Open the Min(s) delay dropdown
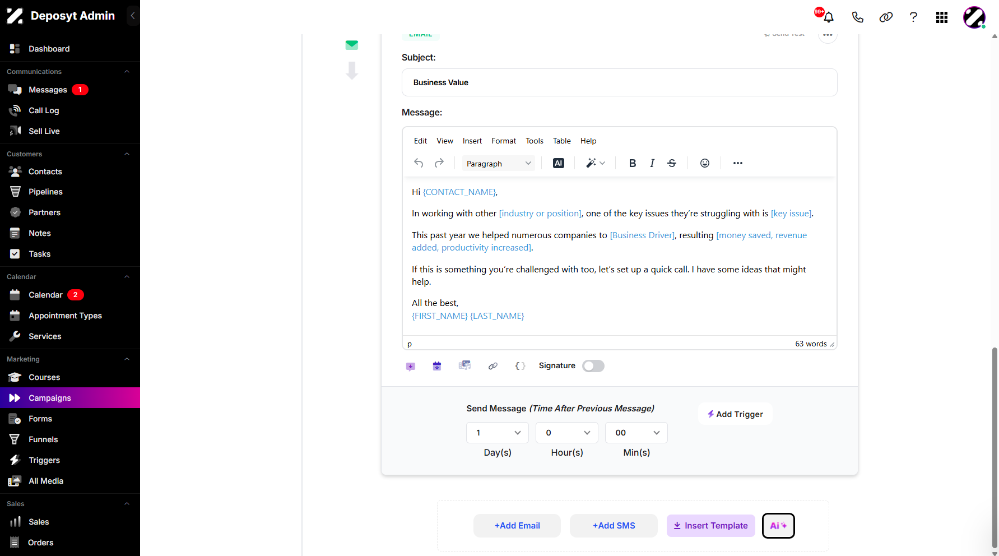Image resolution: width=999 pixels, height=556 pixels. pyautogui.click(x=636, y=433)
